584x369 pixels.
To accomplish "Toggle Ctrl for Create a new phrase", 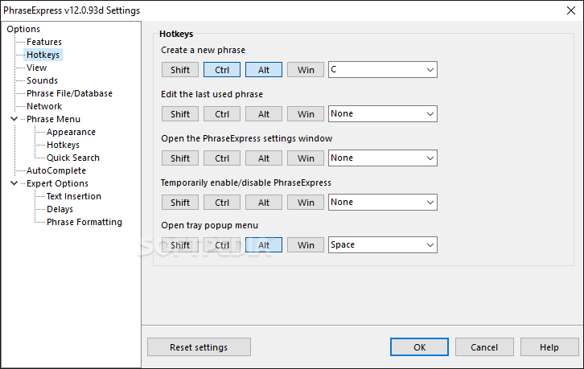I will [x=222, y=70].
